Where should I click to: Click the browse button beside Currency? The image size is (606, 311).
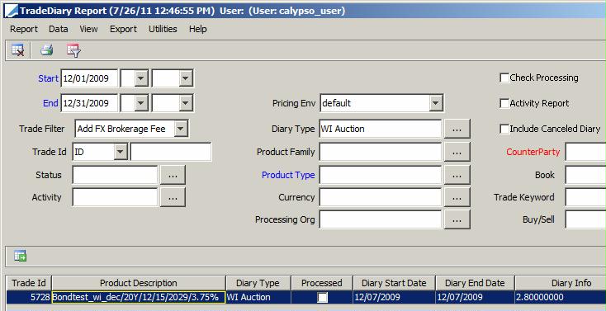click(457, 197)
